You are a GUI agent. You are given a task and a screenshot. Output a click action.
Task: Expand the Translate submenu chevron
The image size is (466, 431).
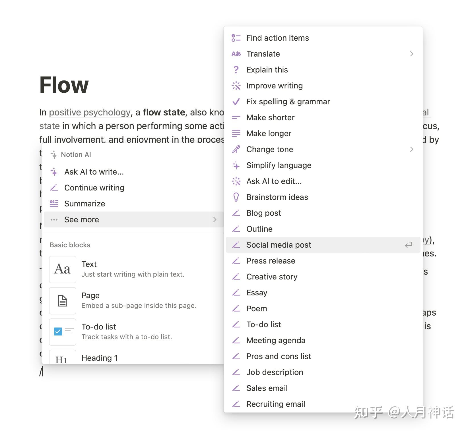[x=412, y=54]
